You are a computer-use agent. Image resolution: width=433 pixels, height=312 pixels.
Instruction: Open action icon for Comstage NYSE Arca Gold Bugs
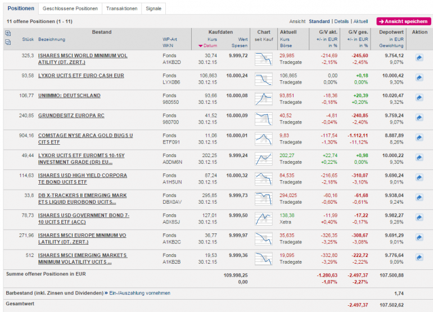pos(419,138)
